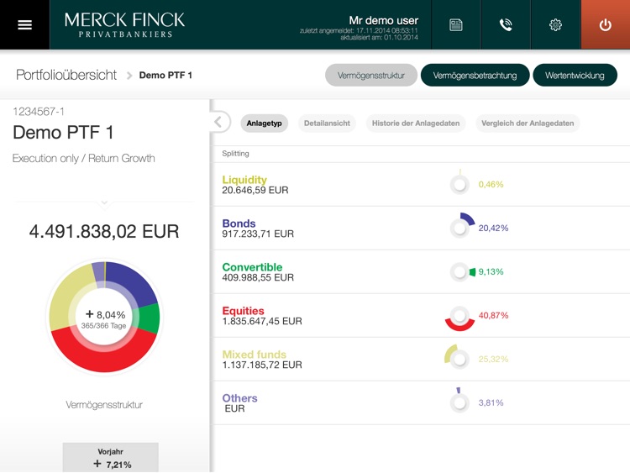Select the Liquidity row
Screen dimensions: 630x473
pyautogui.click(x=420, y=185)
